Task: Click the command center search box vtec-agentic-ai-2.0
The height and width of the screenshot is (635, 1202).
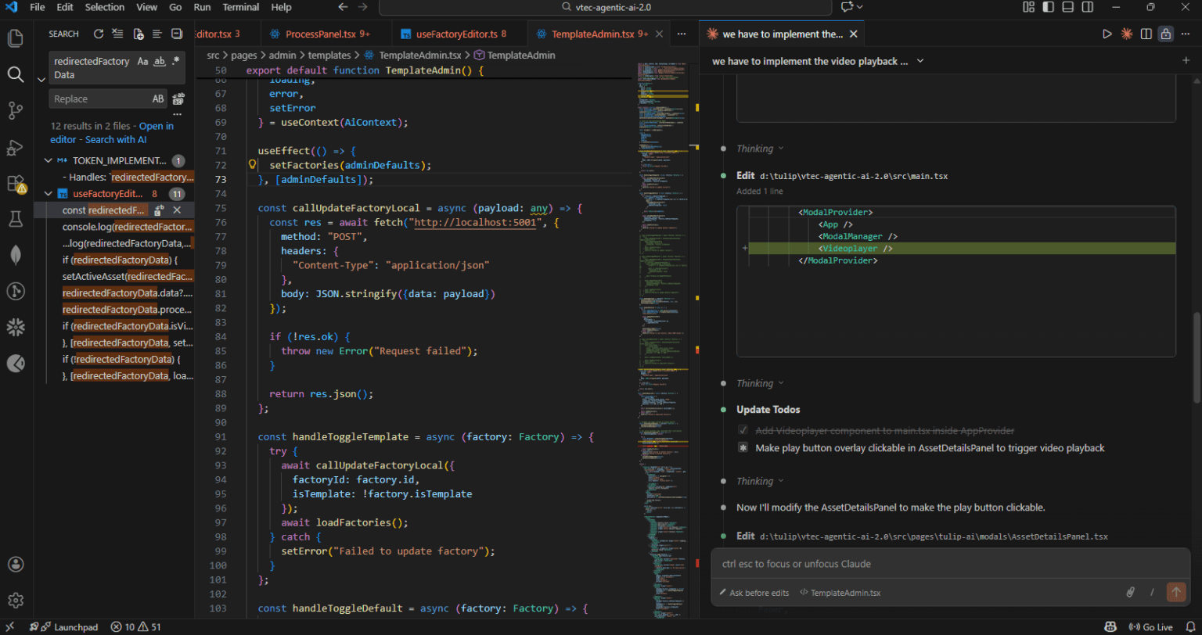Action: 605,7
